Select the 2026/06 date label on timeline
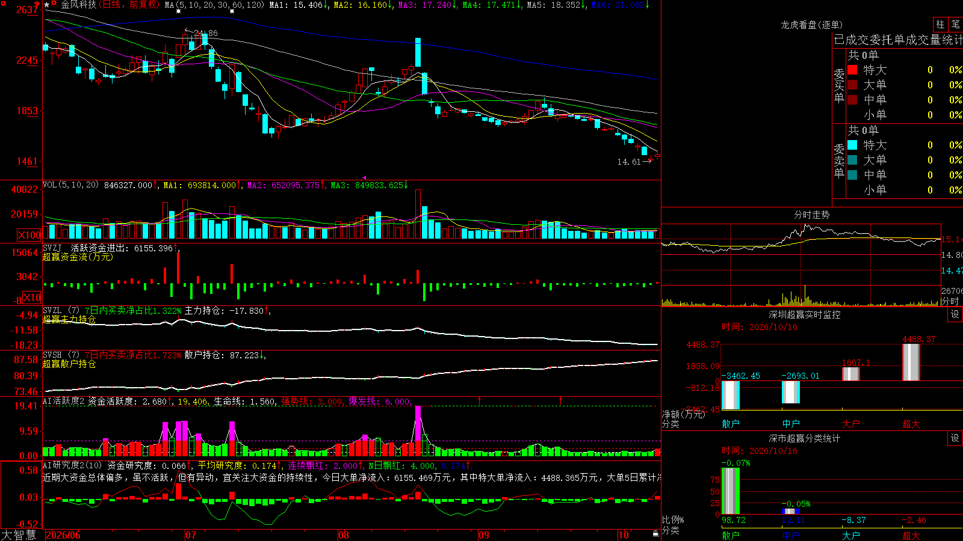963x541 pixels. click(x=63, y=535)
